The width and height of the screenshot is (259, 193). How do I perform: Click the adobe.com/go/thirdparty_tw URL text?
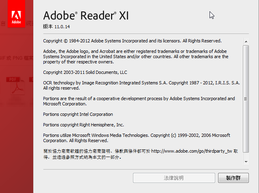pos(192,151)
